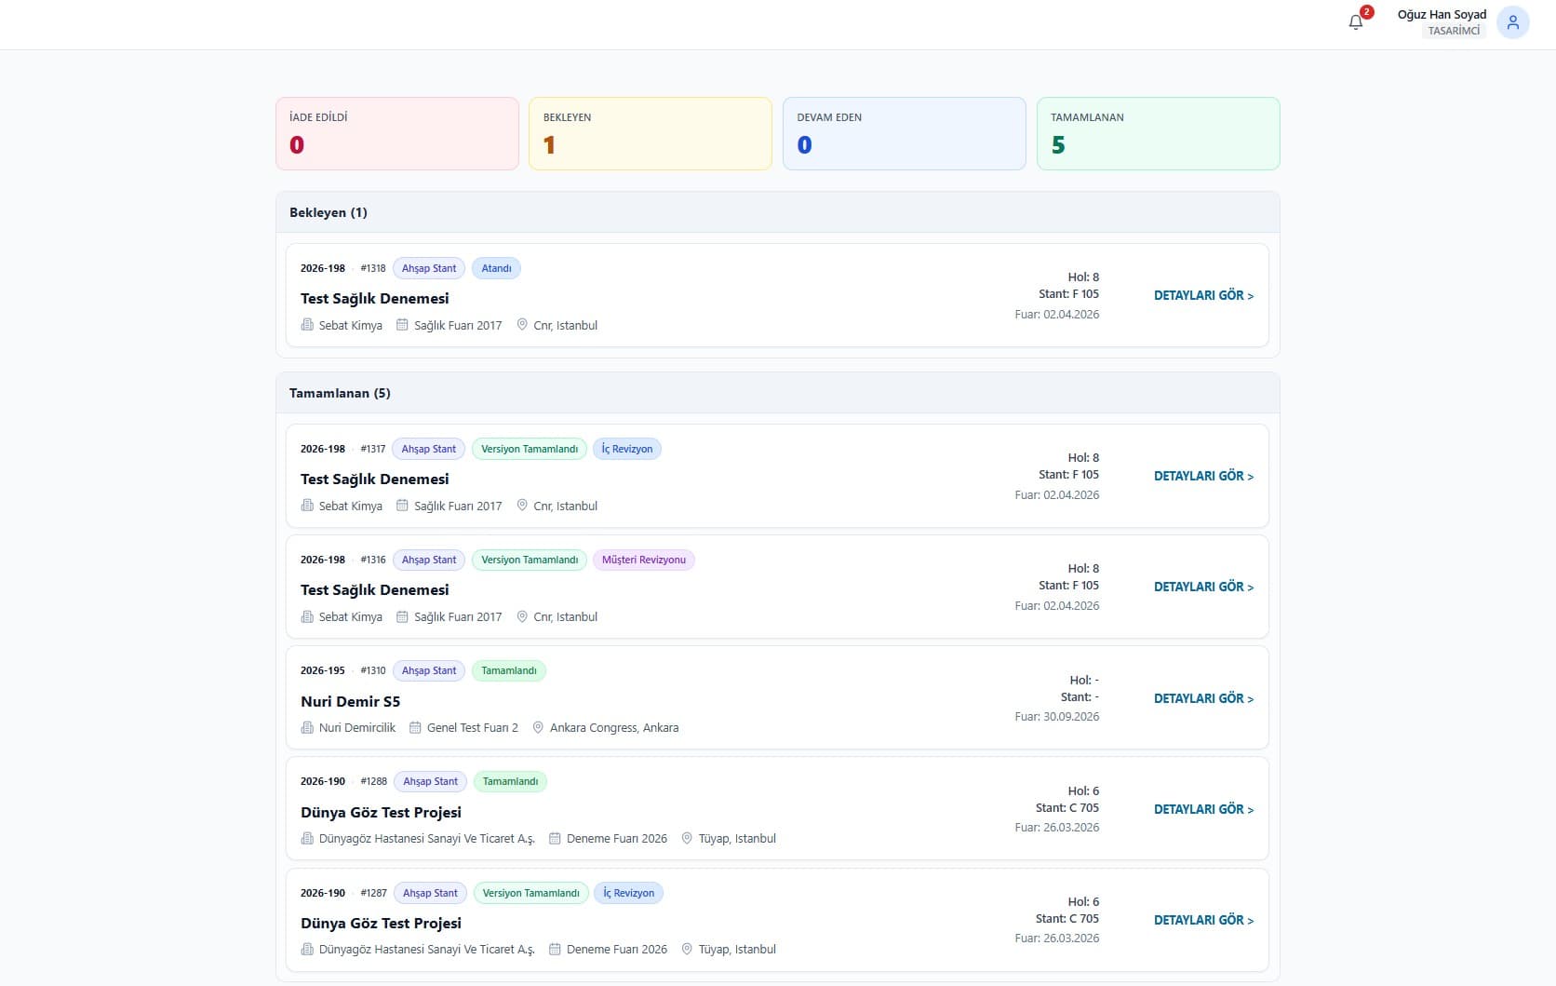This screenshot has width=1556, height=986.
Task: Open the notifications bell icon
Action: (x=1355, y=22)
